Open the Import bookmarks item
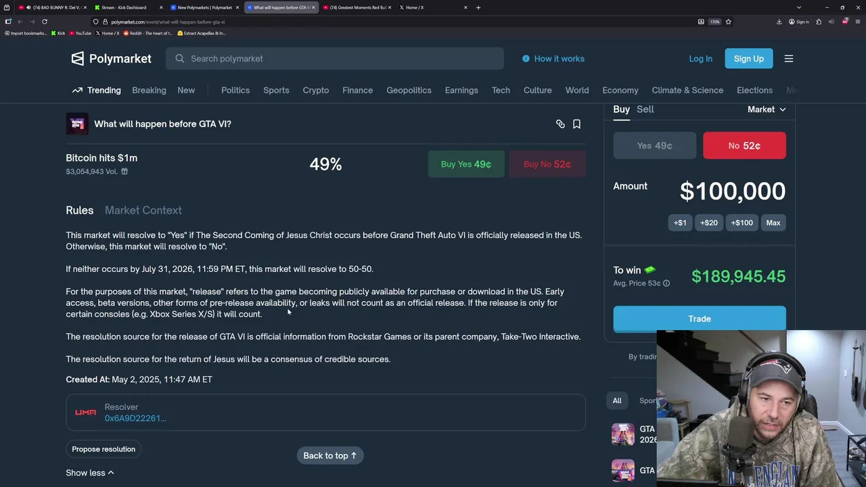The height and width of the screenshot is (487, 866). pos(26,33)
